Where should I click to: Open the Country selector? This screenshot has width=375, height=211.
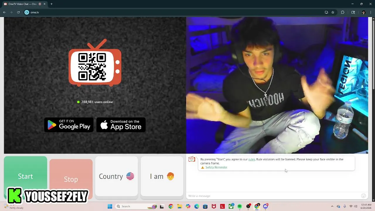pyautogui.click(x=116, y=176)
